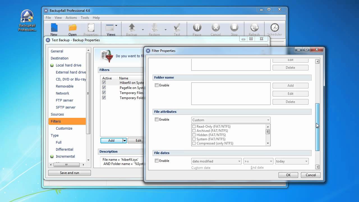Click the sidebar horizontal scrollbar thumb
Viewport: 359px width, 202px height.
pos(66,165)
